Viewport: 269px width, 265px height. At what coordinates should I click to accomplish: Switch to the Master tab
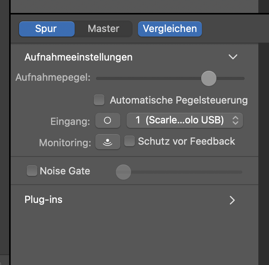pos(104,29)
